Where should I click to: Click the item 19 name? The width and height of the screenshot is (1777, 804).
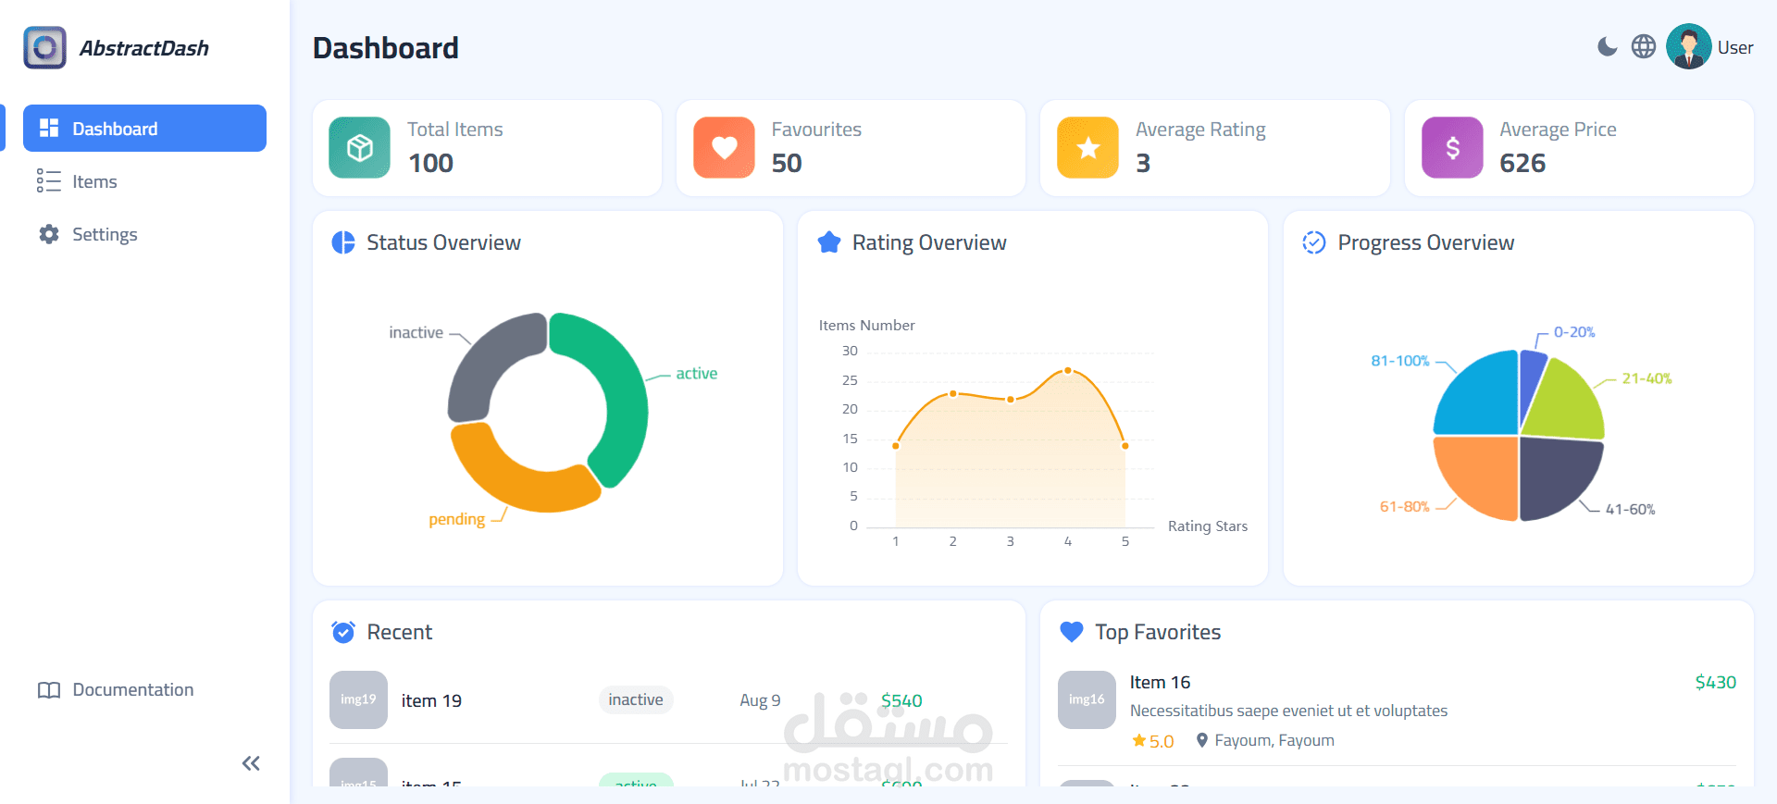tap(431, 700)
